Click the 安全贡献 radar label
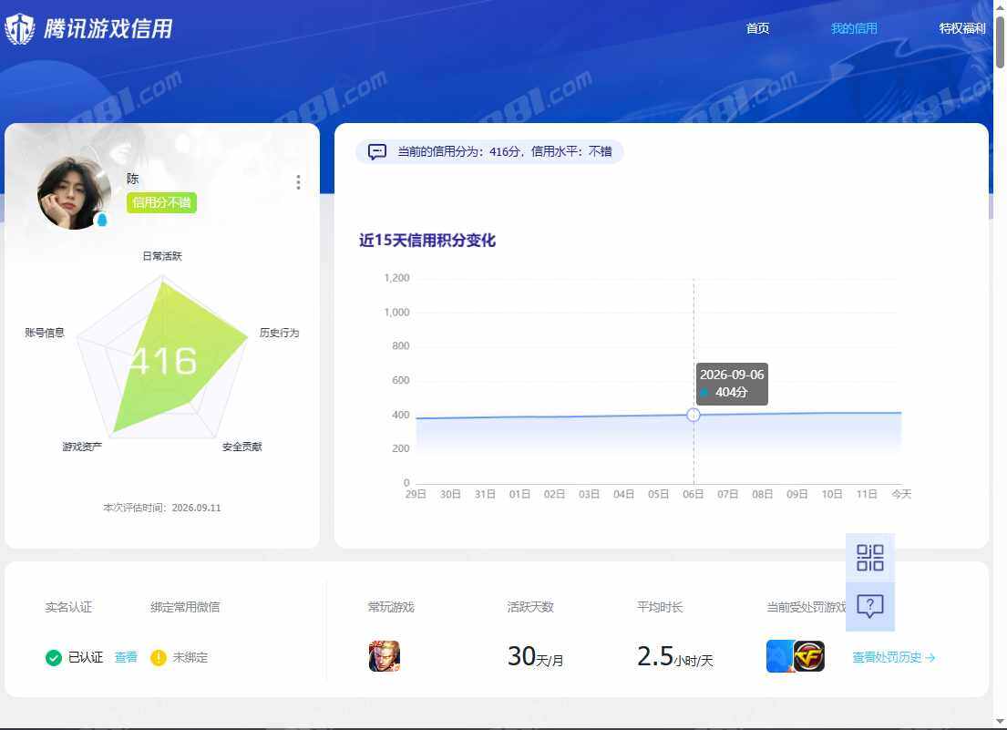The image size is (1007, 730). tap(241, 447)
